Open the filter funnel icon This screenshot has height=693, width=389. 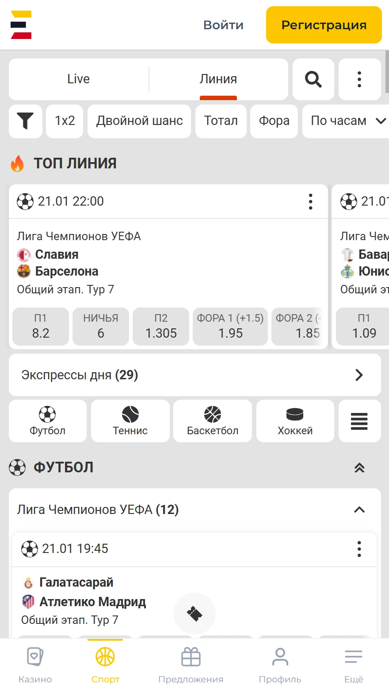25,121
